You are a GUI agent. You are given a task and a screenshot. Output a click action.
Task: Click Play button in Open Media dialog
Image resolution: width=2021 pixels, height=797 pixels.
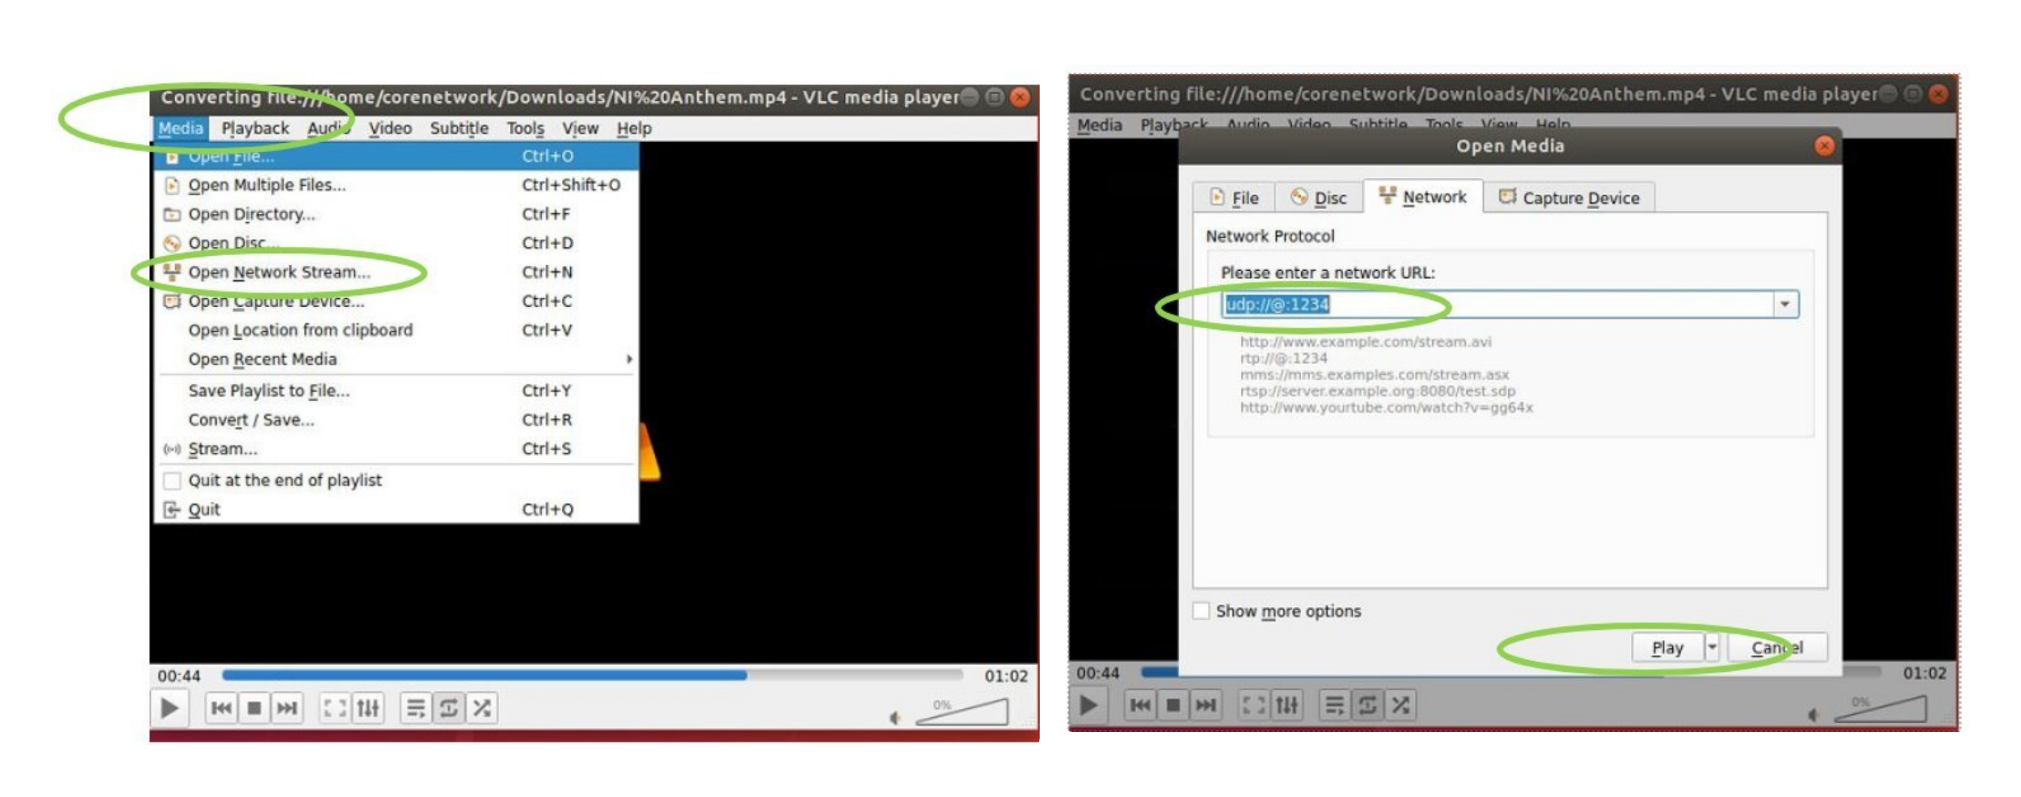coord(1667,647)
